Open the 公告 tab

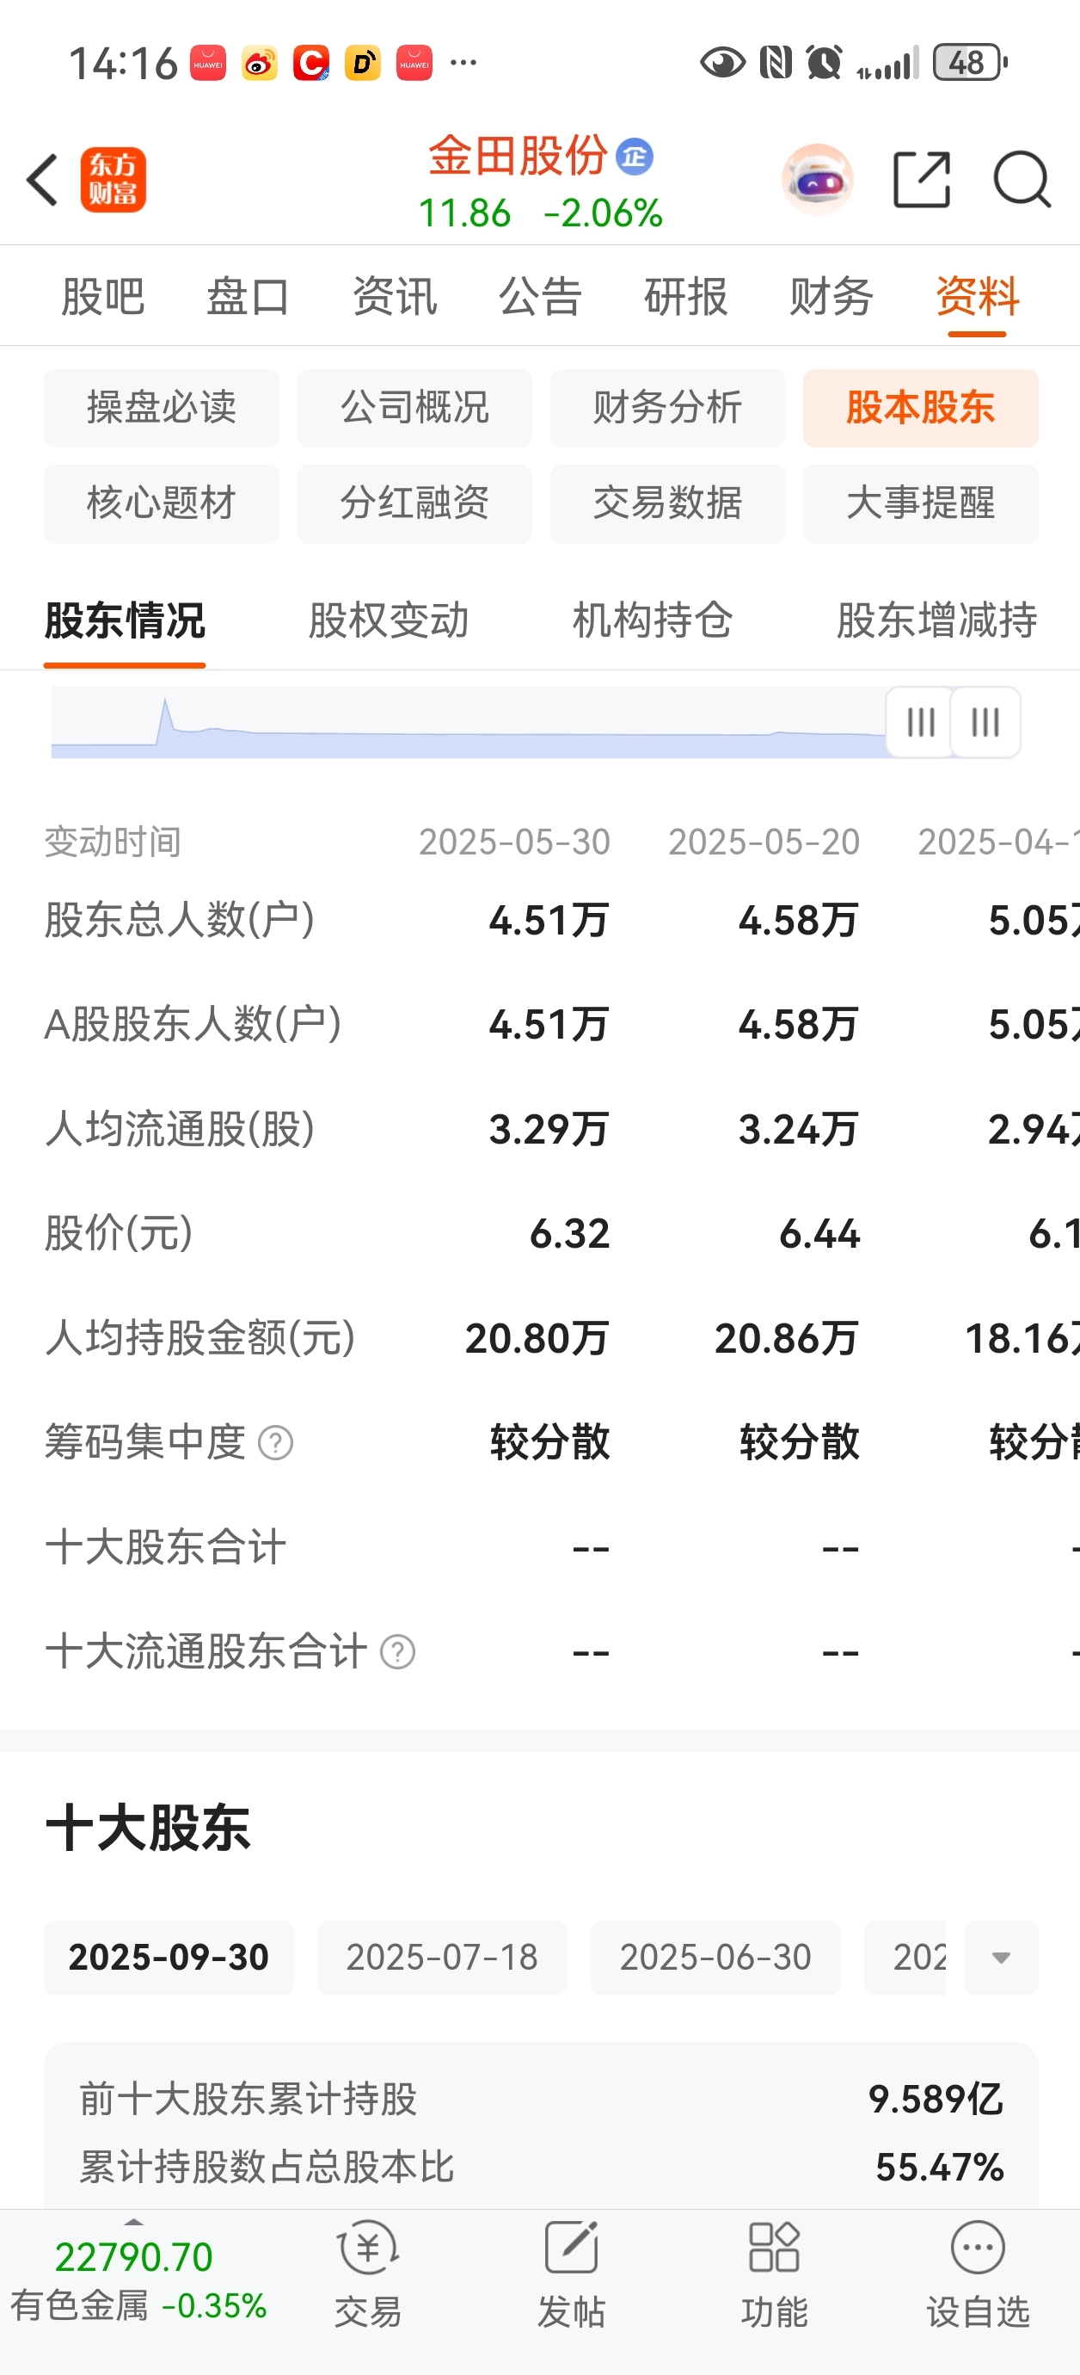click(x=540, y=297)
